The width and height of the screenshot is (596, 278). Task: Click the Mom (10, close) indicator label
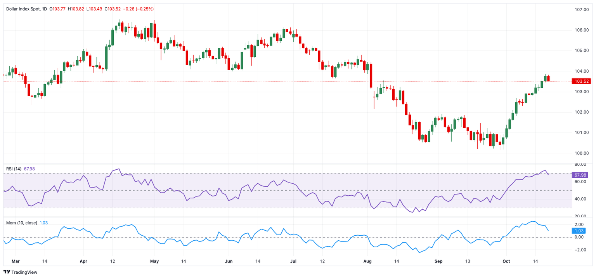pyautogui.click(x=22, y=222)
